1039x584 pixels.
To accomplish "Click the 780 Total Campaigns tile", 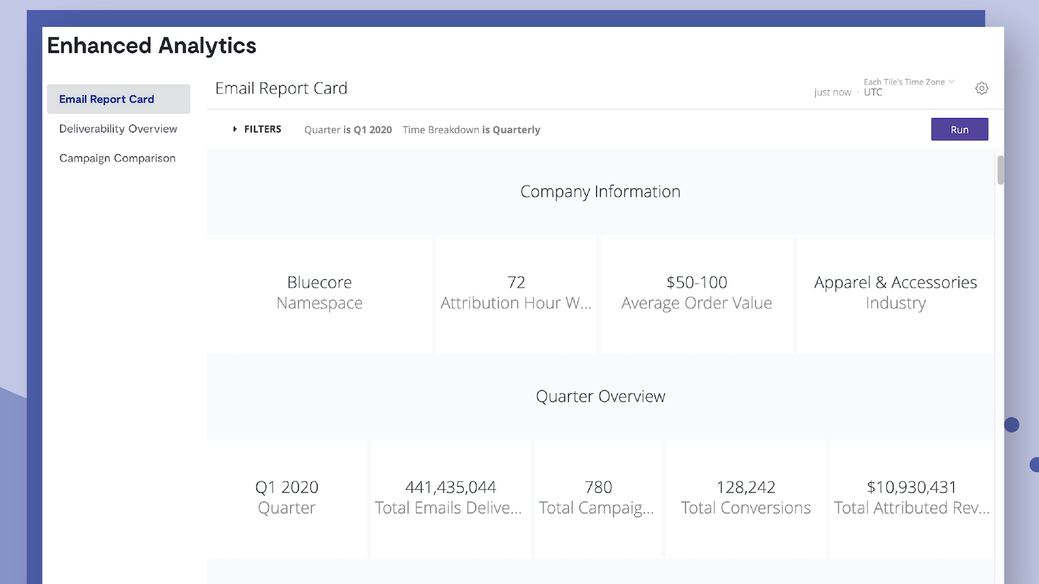I will 598,498.
